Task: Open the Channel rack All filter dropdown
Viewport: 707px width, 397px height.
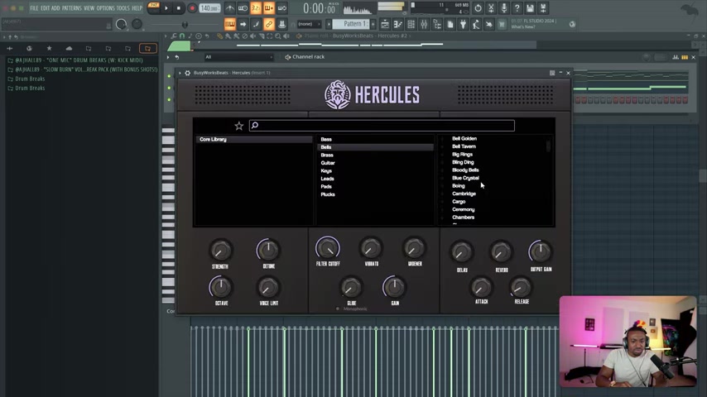Action: point(238,57)
